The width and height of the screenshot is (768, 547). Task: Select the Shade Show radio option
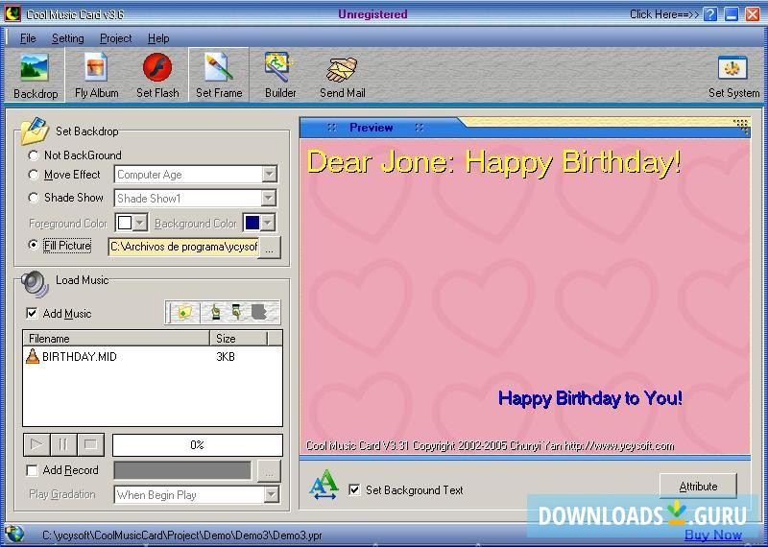coord(34,198)
